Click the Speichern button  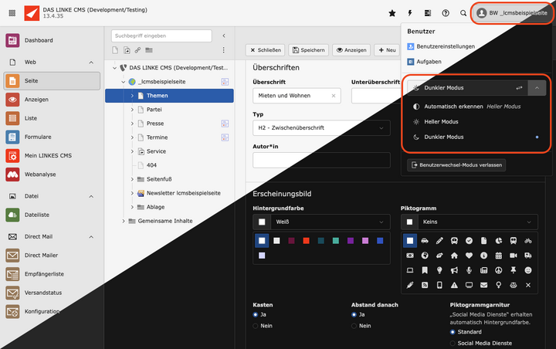coord(308,50)
